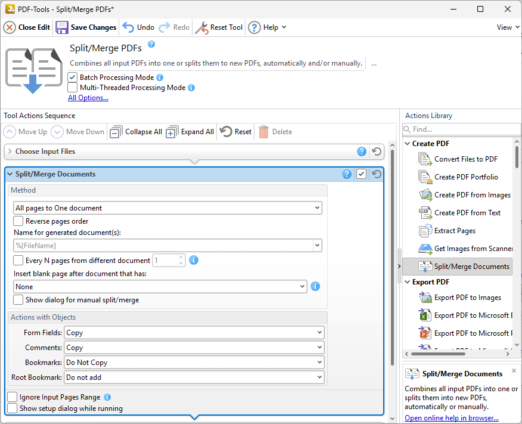Expand the Choose Input Files section
The width and height of the screenshot is (522, 424).
[10, 151]
